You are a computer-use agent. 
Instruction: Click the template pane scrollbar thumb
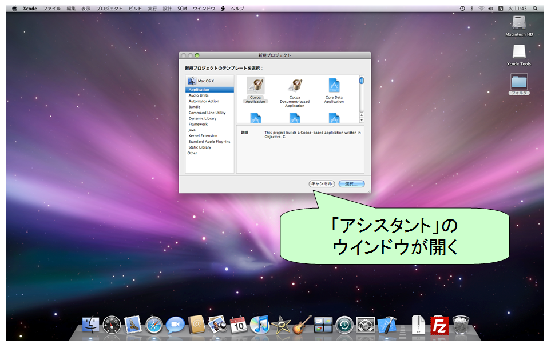click(x=362, y=81)
